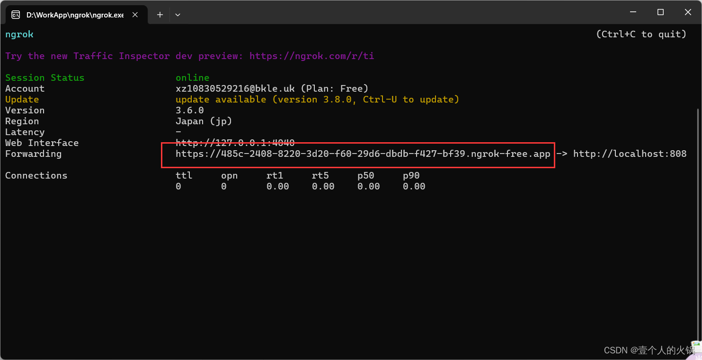Click the 0 value under opn

coord(224,187)
